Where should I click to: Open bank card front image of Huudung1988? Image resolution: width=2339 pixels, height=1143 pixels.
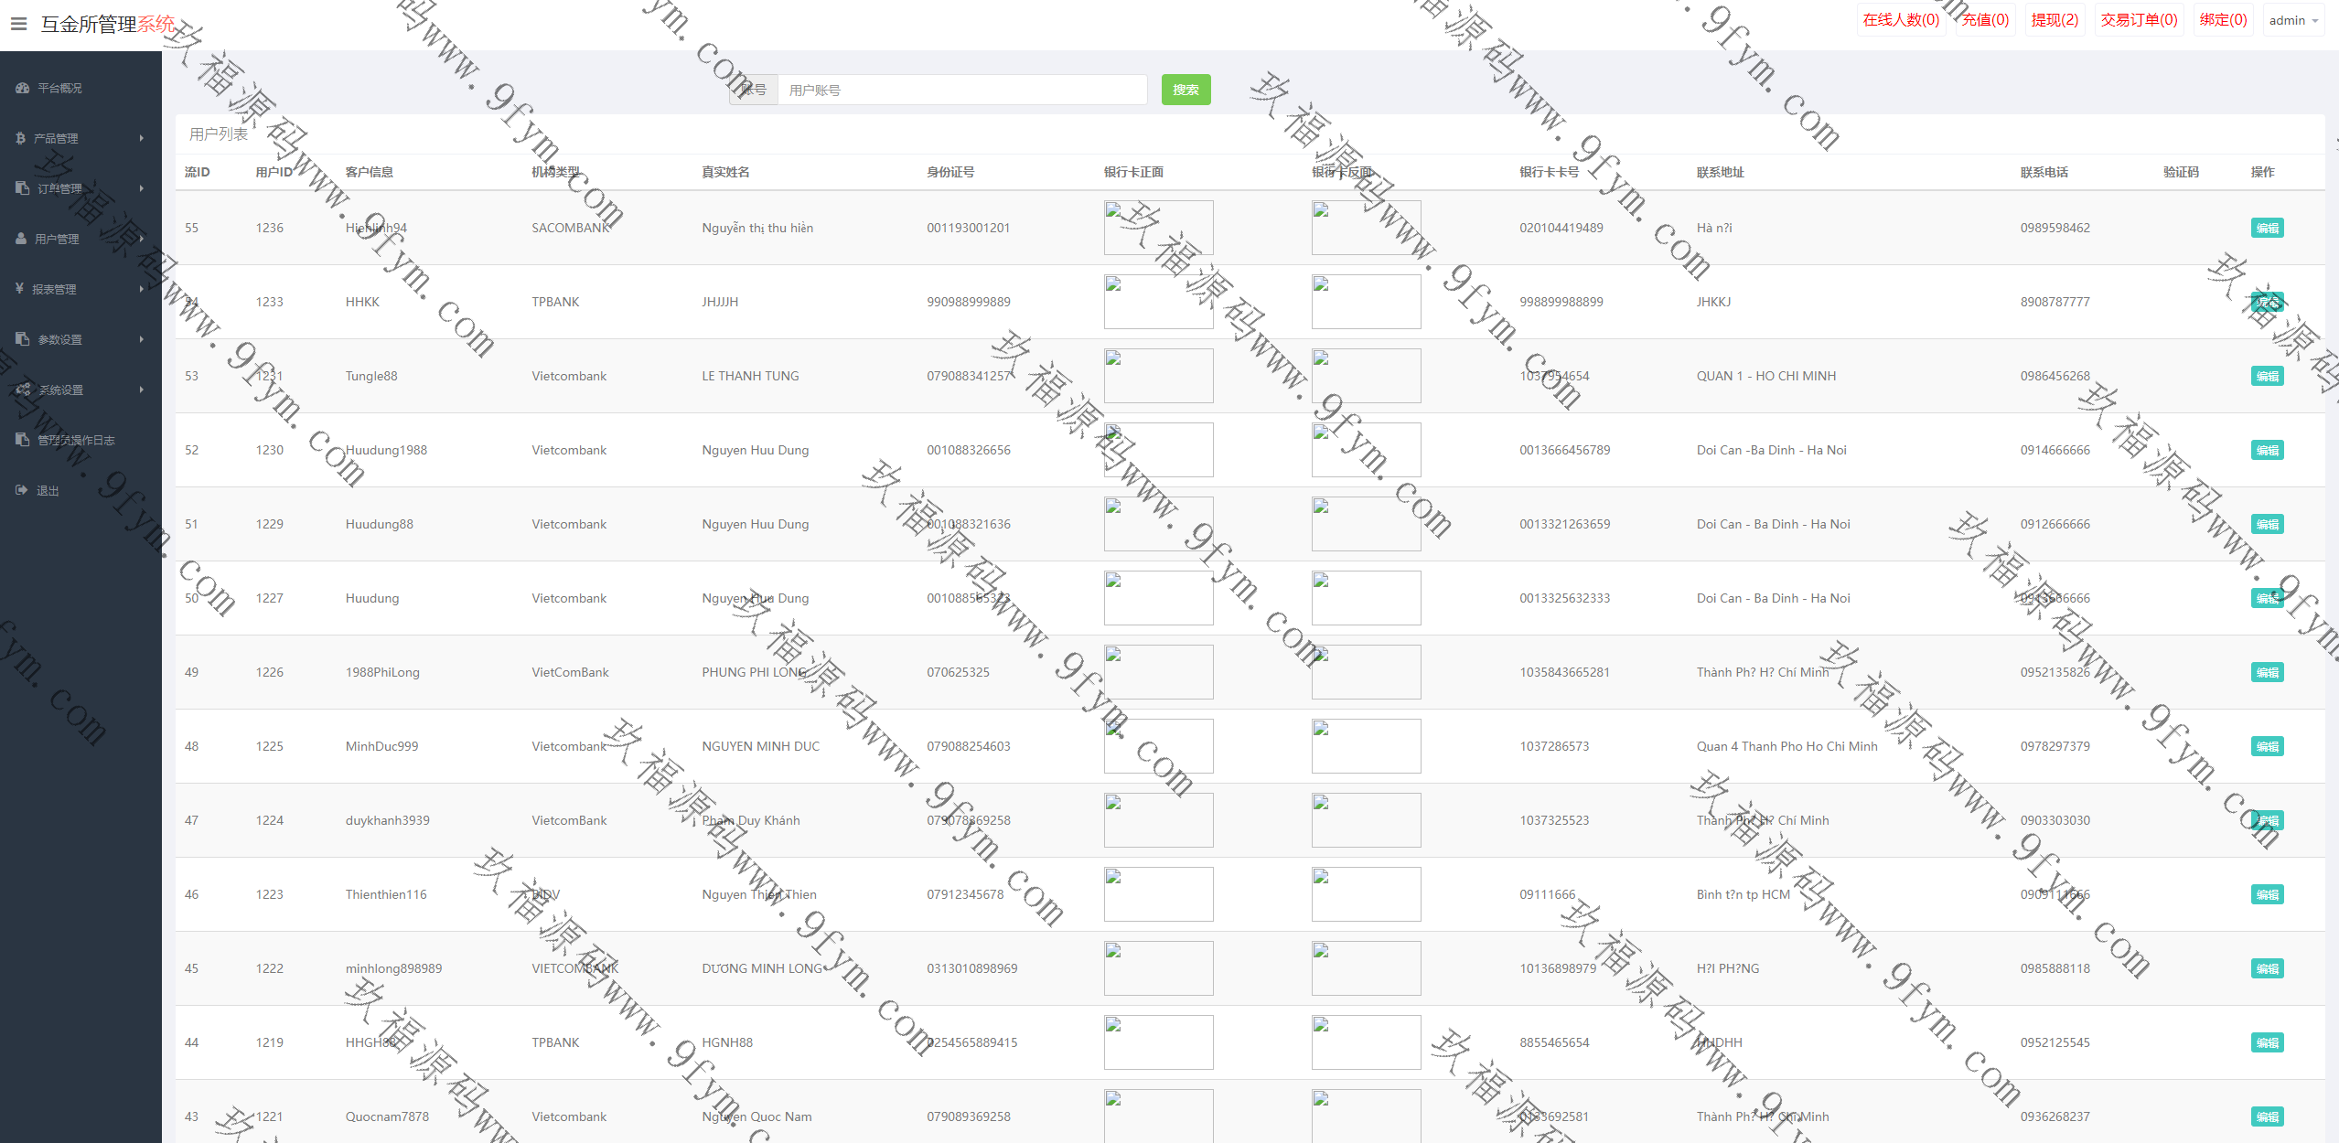[x=1158, y=450]
